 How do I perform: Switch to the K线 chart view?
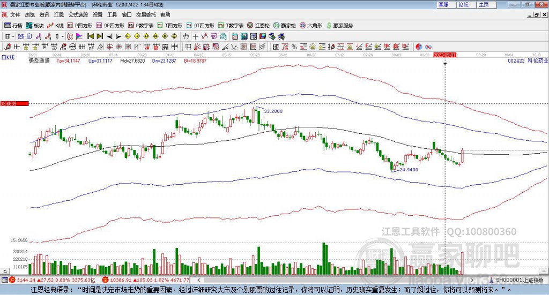pos(55,26)
